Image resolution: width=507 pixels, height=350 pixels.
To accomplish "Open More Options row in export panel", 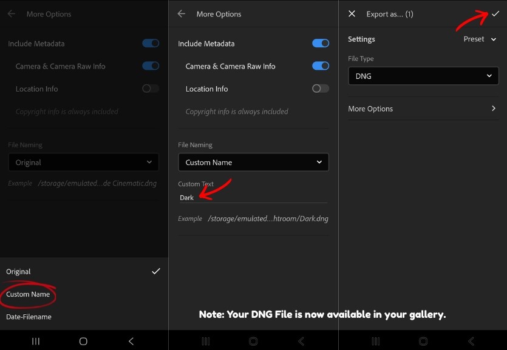I will click(423, 109).
